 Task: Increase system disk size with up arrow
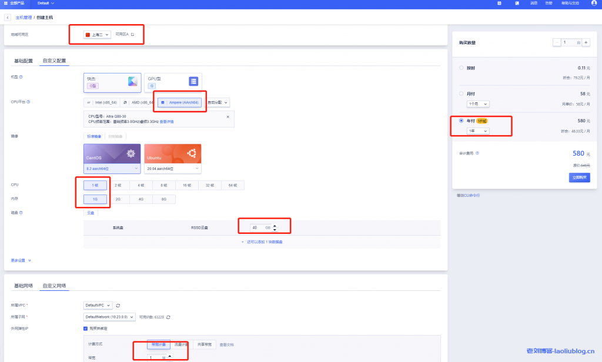pyautogui.click(x=274, y=225)
